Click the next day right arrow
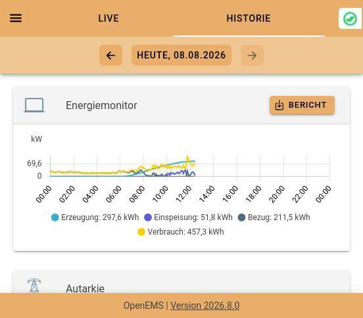The image size is (363, 318). pos(252,55)
